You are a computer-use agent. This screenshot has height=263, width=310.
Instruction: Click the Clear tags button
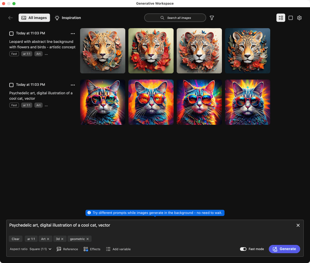pos(16,239)
